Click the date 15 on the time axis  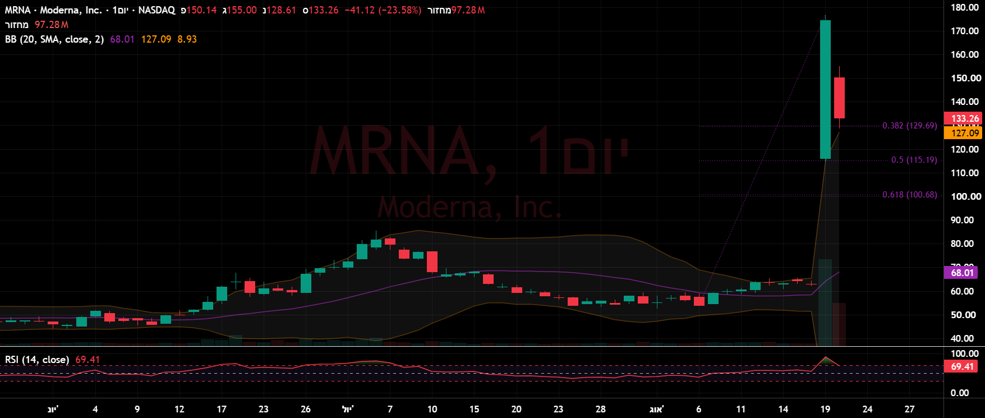coord(475,409)
